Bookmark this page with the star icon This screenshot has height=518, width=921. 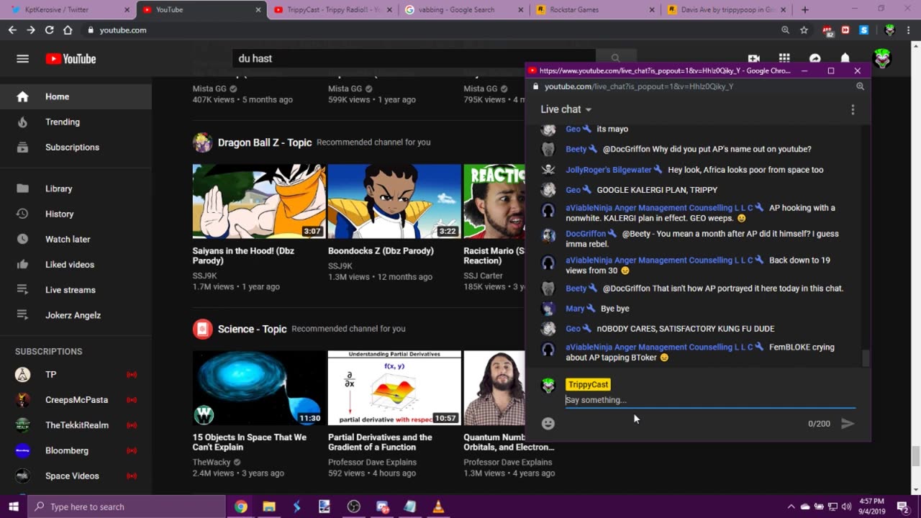804,30
